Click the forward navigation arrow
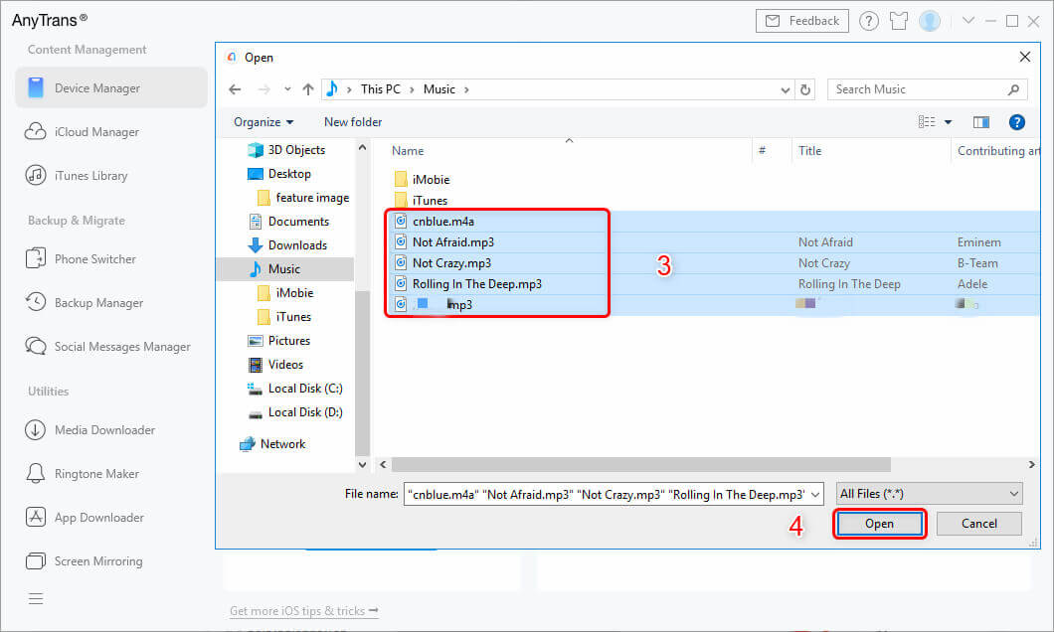 [264, 89]
